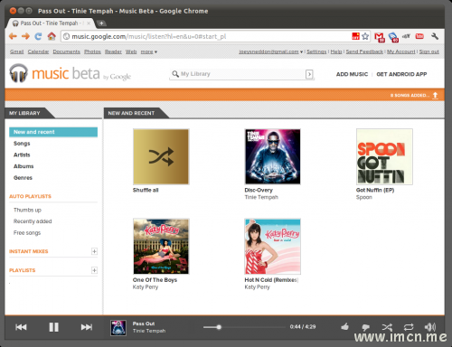Open the browser home page icon
The width and height of the screenshot is (452, 347).
pyautogui.click(x=52, y=36)
